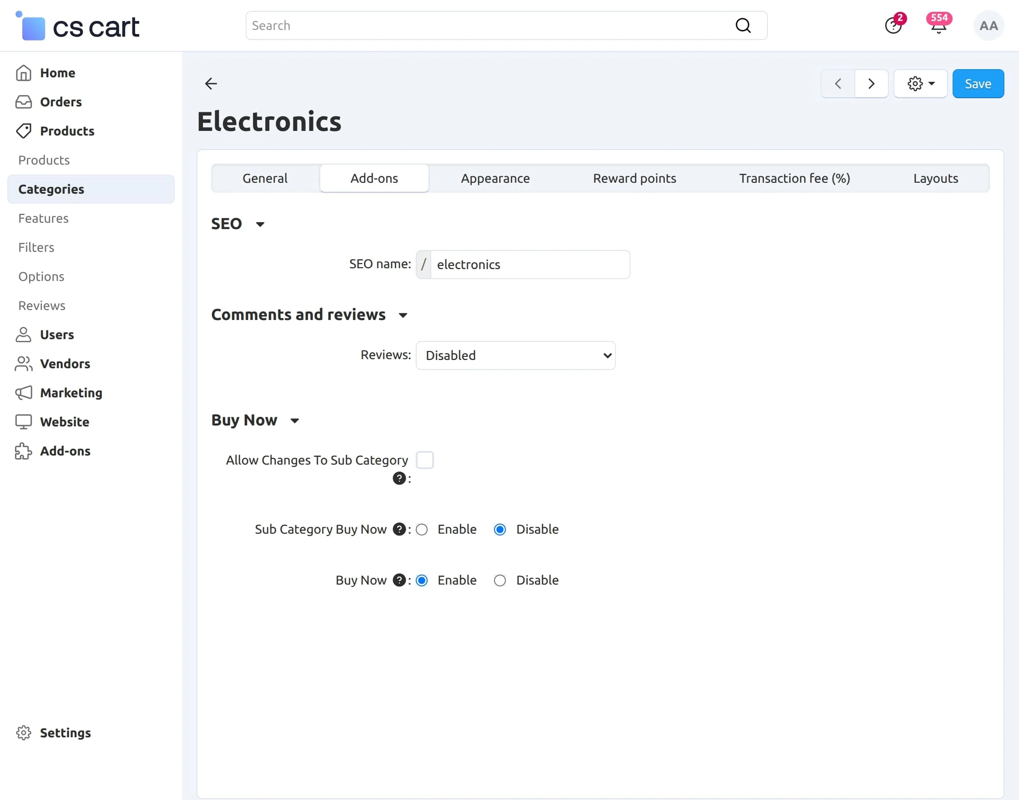Go to the previous category arrow

point(837,83)
